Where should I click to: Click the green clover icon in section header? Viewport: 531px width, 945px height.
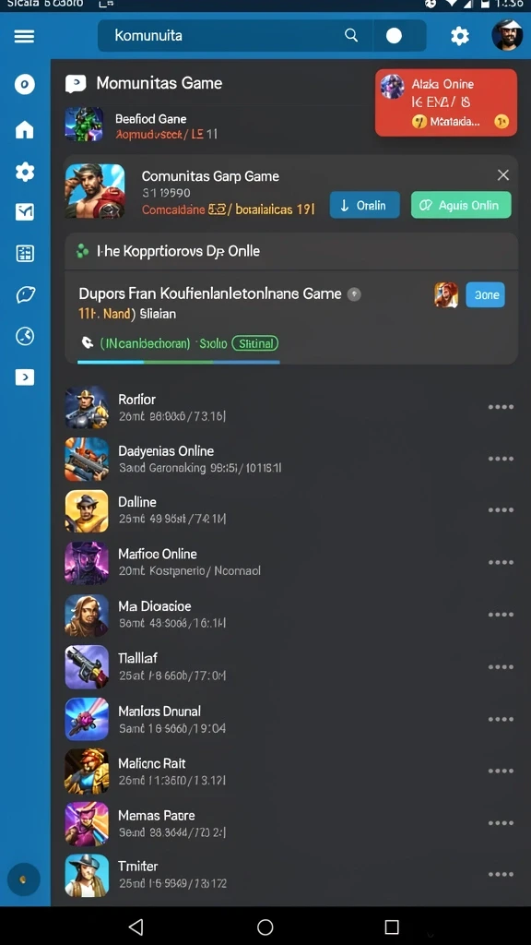(x=82, y=251)
